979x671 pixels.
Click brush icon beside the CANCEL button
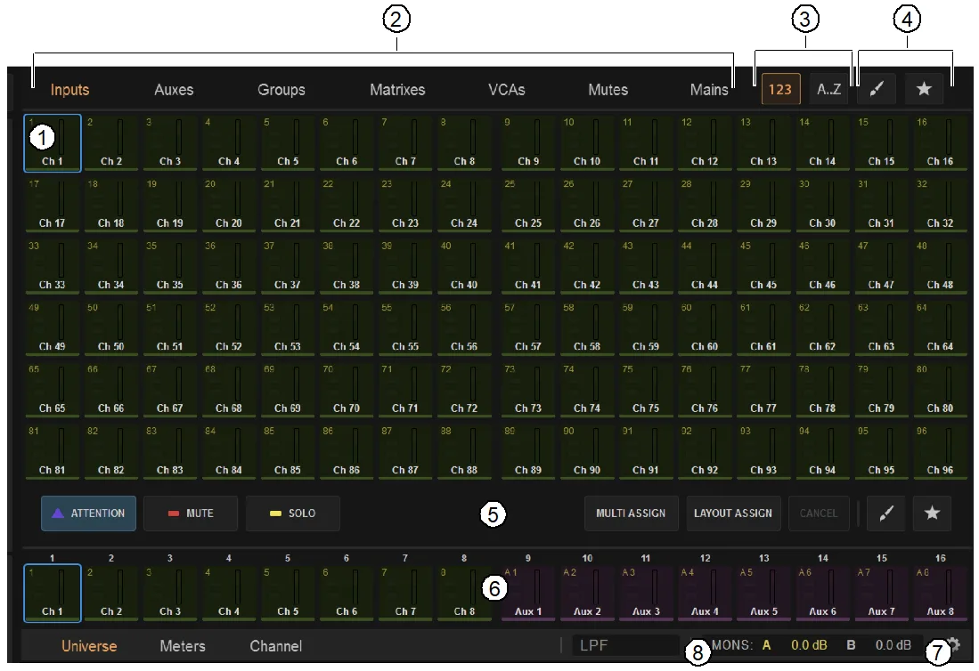pos(886,513)
